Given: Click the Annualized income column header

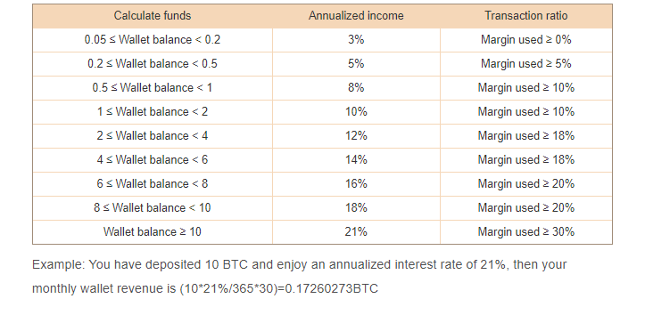Looking at the screenshot, I should [x=356, y=16].
